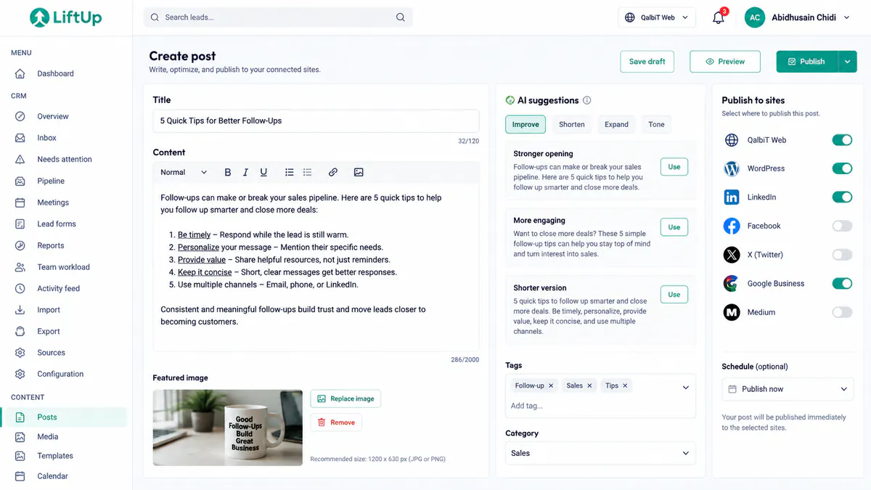Viewport: 871px width, 490px height.
Task: Enable publishing to Medium
Action: (842, 312)
